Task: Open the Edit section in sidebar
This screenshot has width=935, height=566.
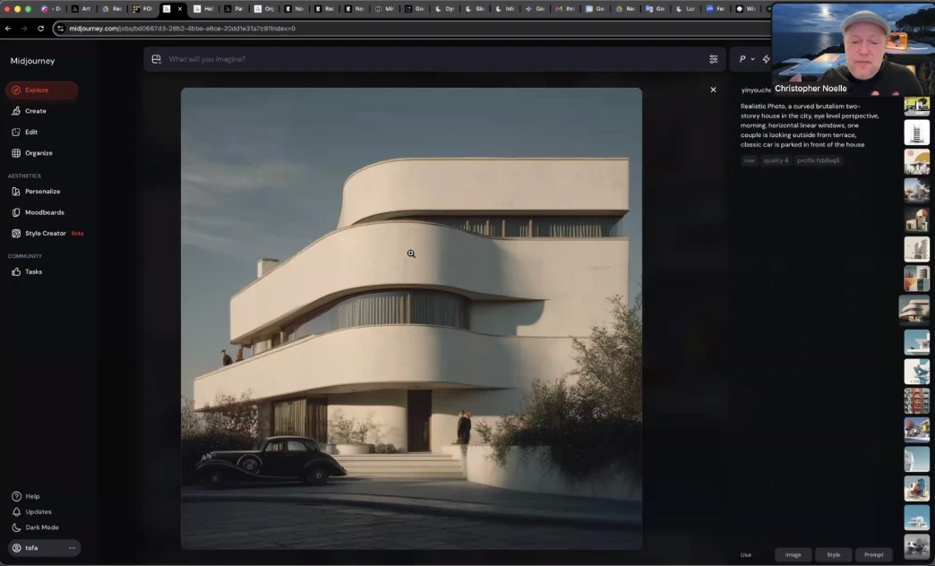Action: click(30, 132)
